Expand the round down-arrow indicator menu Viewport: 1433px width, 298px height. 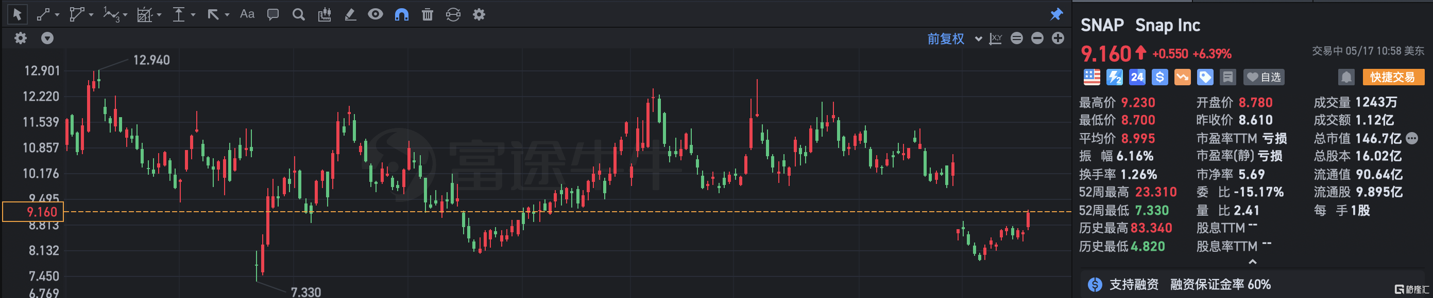[x=47, y=39]
